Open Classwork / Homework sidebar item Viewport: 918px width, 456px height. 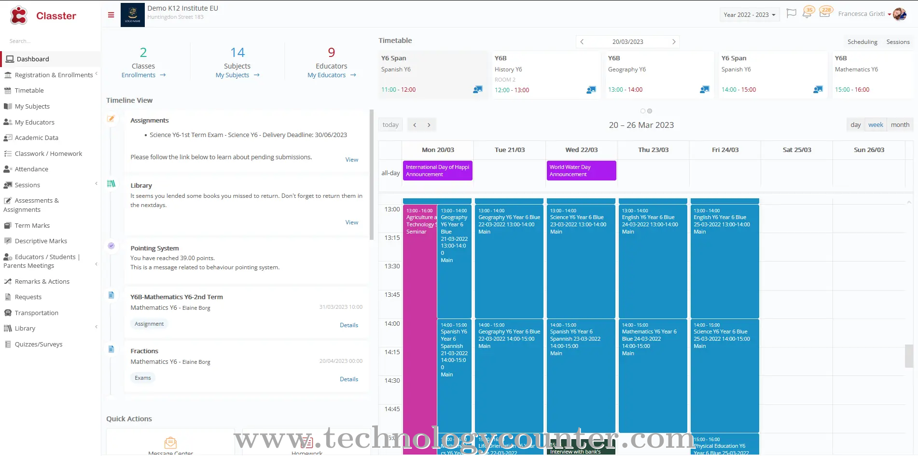pyautogui.click(x=48, y=154)
